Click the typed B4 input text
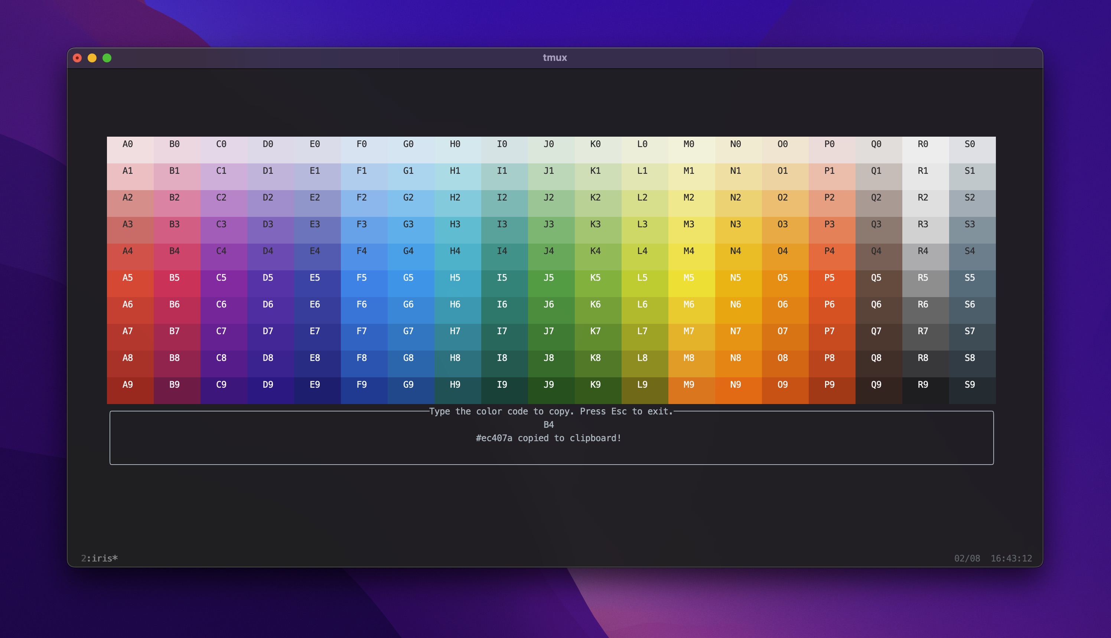 click(548, 424)
